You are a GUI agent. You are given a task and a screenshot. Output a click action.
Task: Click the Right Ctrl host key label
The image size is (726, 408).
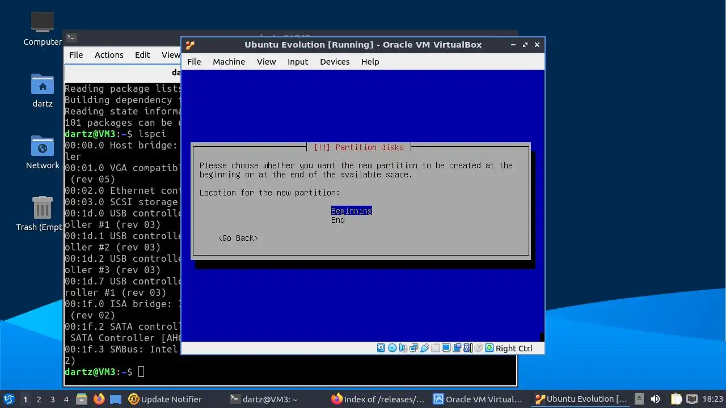point(514,348)
